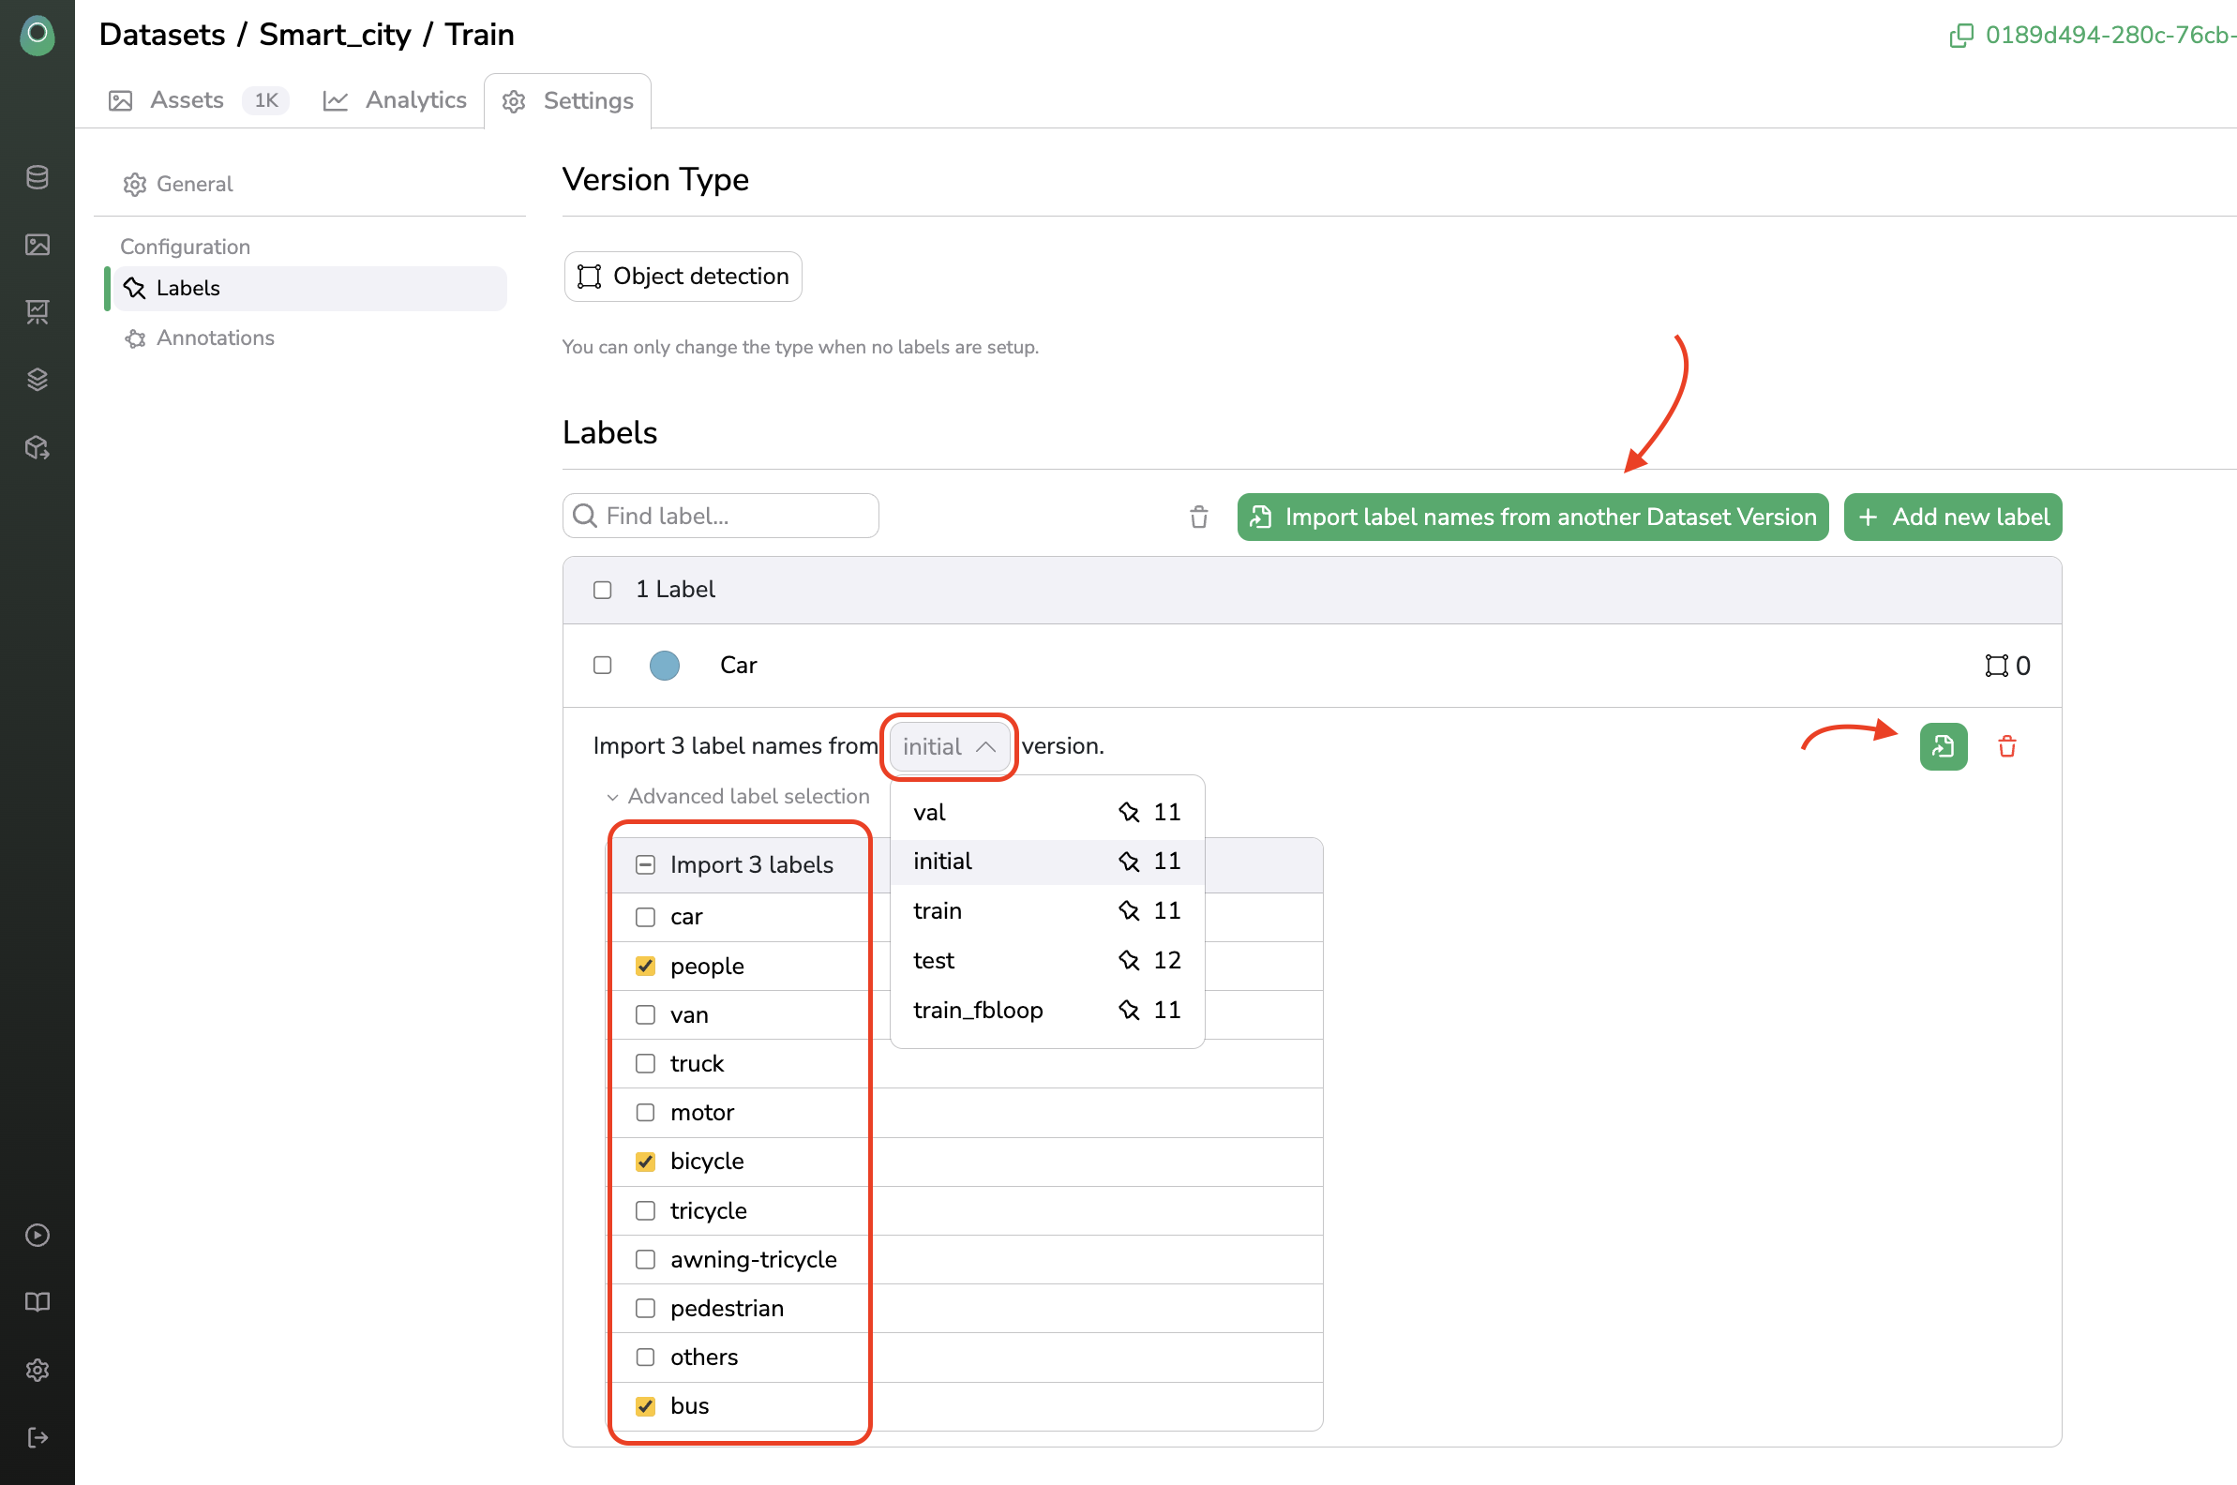Screen dimensions: 2237x1485
Task: Click Import label names from another Dataset Version
Action: click(x=1532, y=517)
